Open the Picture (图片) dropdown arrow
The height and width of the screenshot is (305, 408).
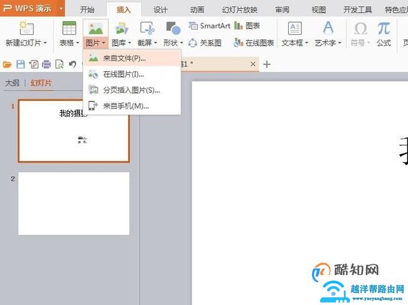coord(104,43)
